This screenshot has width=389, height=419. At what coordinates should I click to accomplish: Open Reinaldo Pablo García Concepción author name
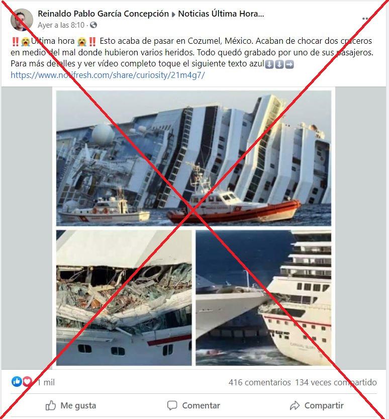click(104, 14)
